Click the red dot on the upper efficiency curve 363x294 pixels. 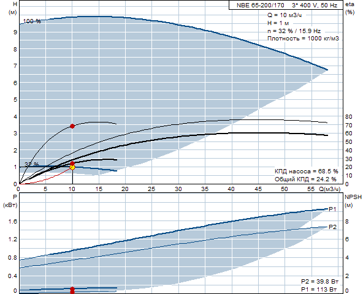pyautogui.click(x=72, y=126)
